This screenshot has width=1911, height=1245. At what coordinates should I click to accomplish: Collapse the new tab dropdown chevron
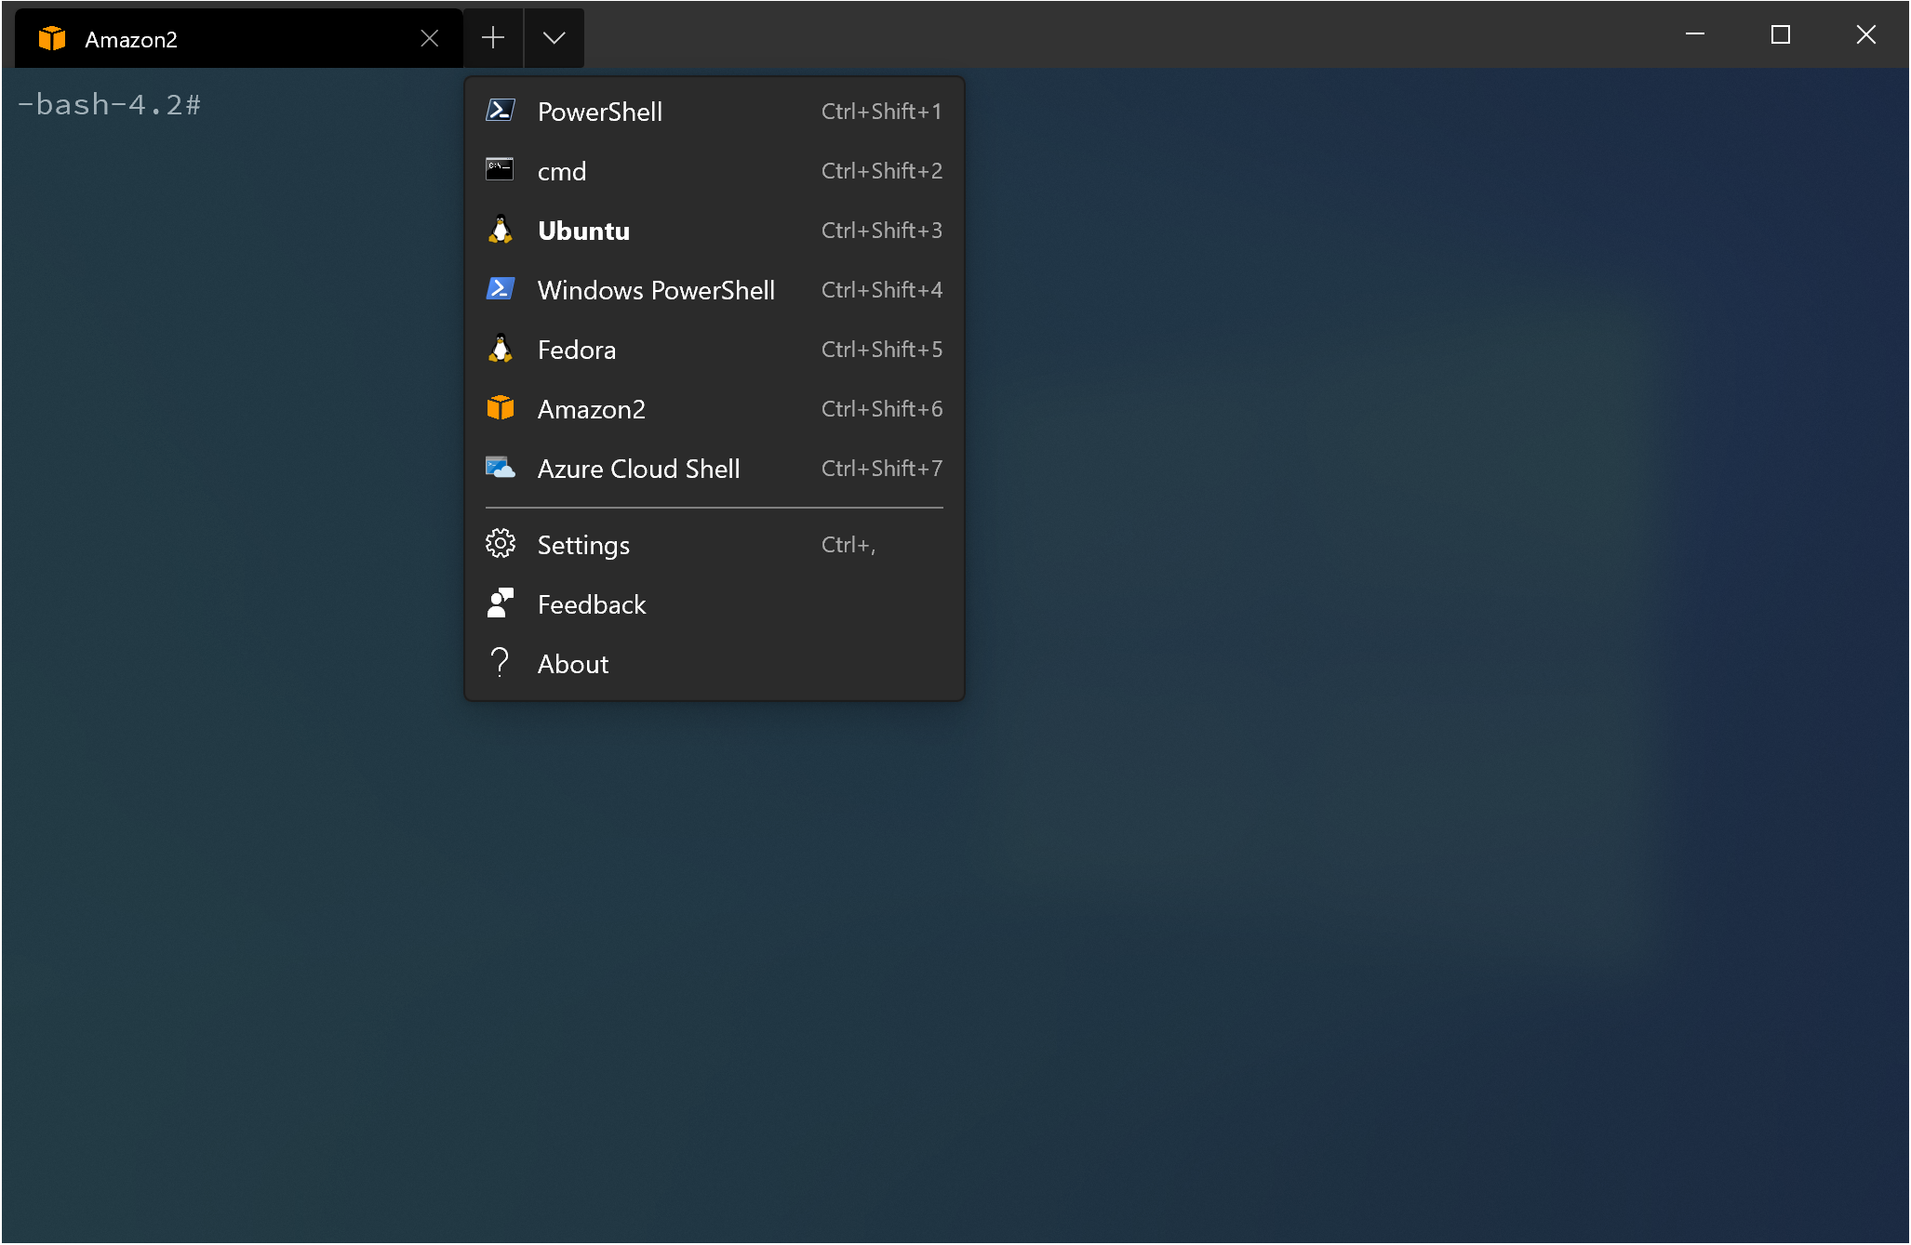point(554,38)
